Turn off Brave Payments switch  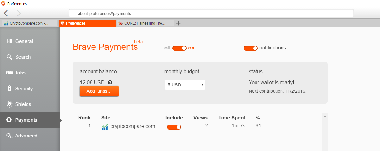coord(179,48)
